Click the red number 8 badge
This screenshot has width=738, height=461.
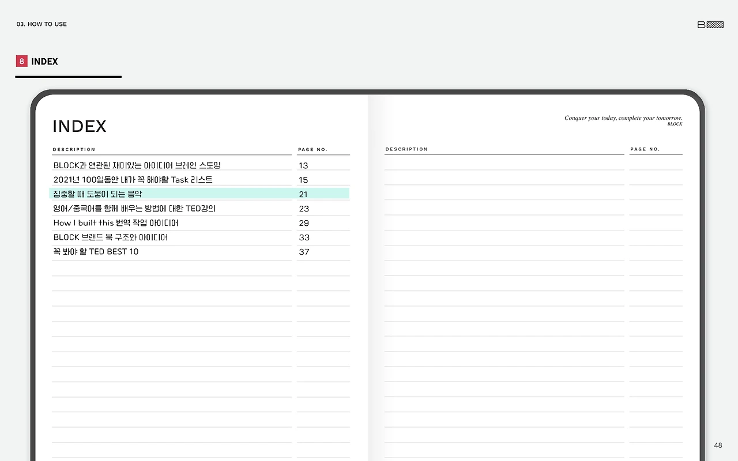click(22, 61)
